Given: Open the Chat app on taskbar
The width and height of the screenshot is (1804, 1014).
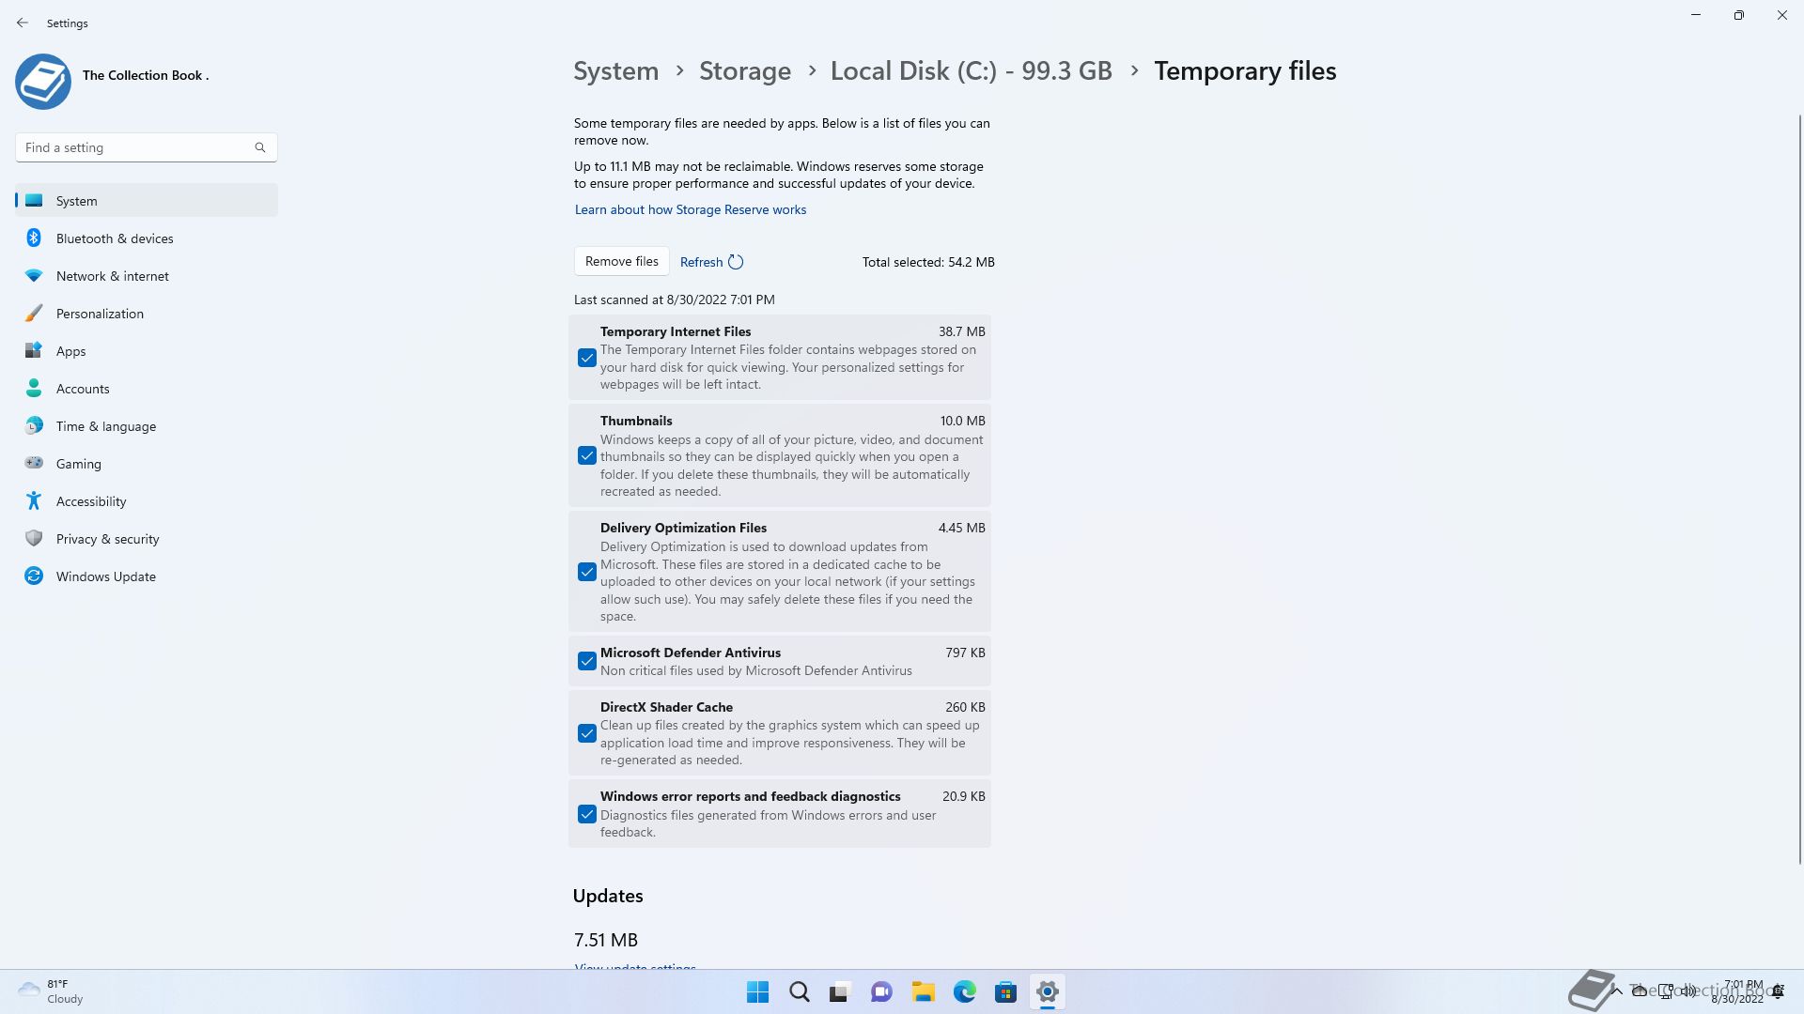Looking at the screenshot, I should 881,991.
